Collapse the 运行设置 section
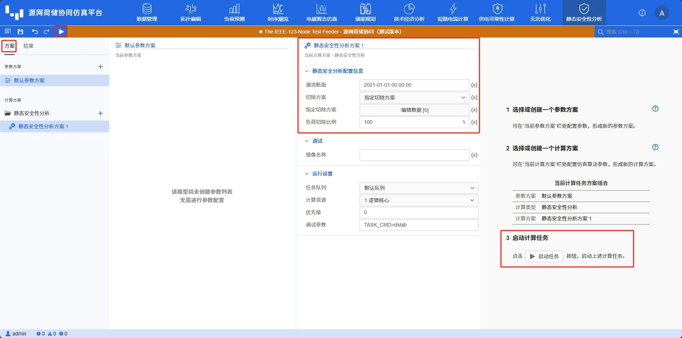 tap(306, 174)
